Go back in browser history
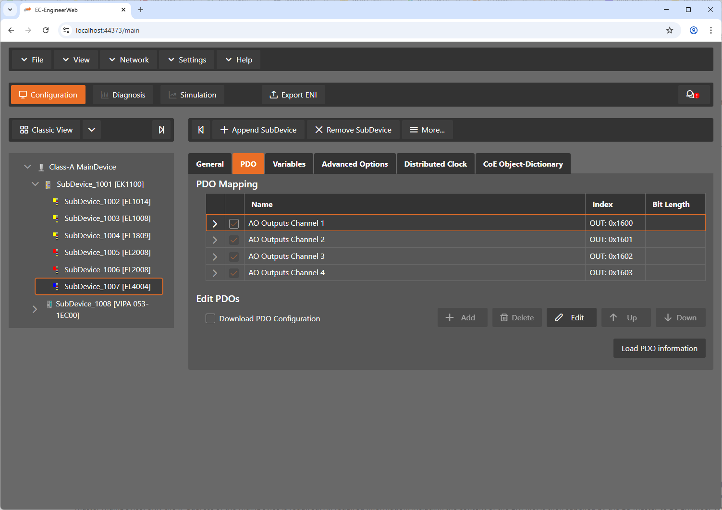The image size is (722, 510). coord(11,30)
